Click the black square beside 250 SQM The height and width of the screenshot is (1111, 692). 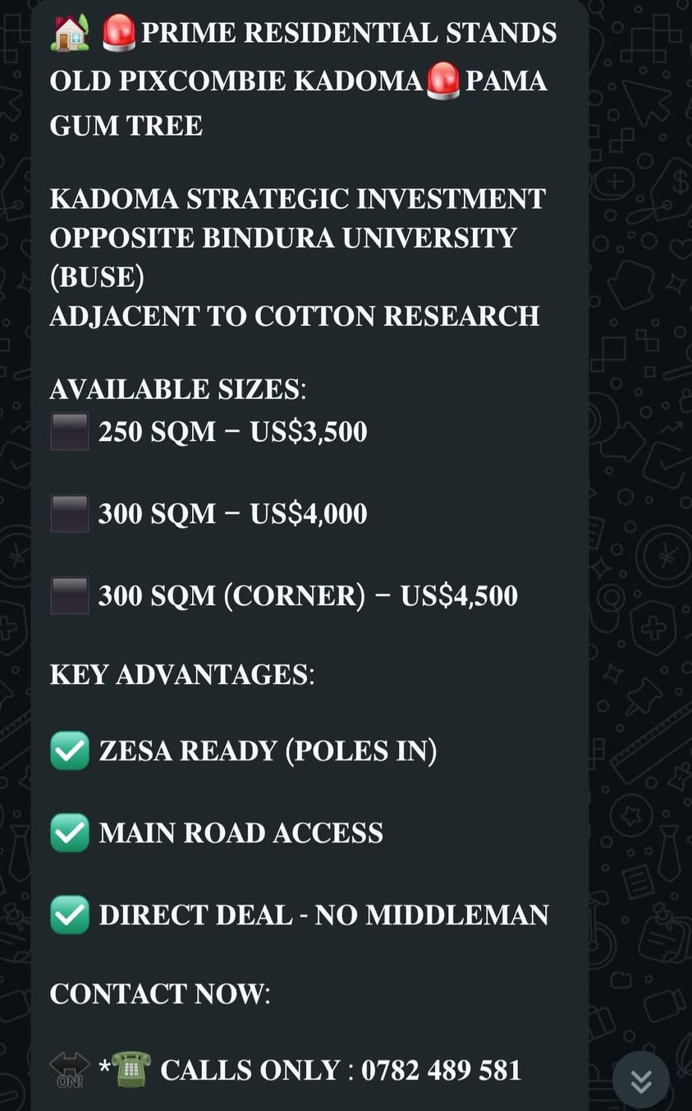point(70,432)
